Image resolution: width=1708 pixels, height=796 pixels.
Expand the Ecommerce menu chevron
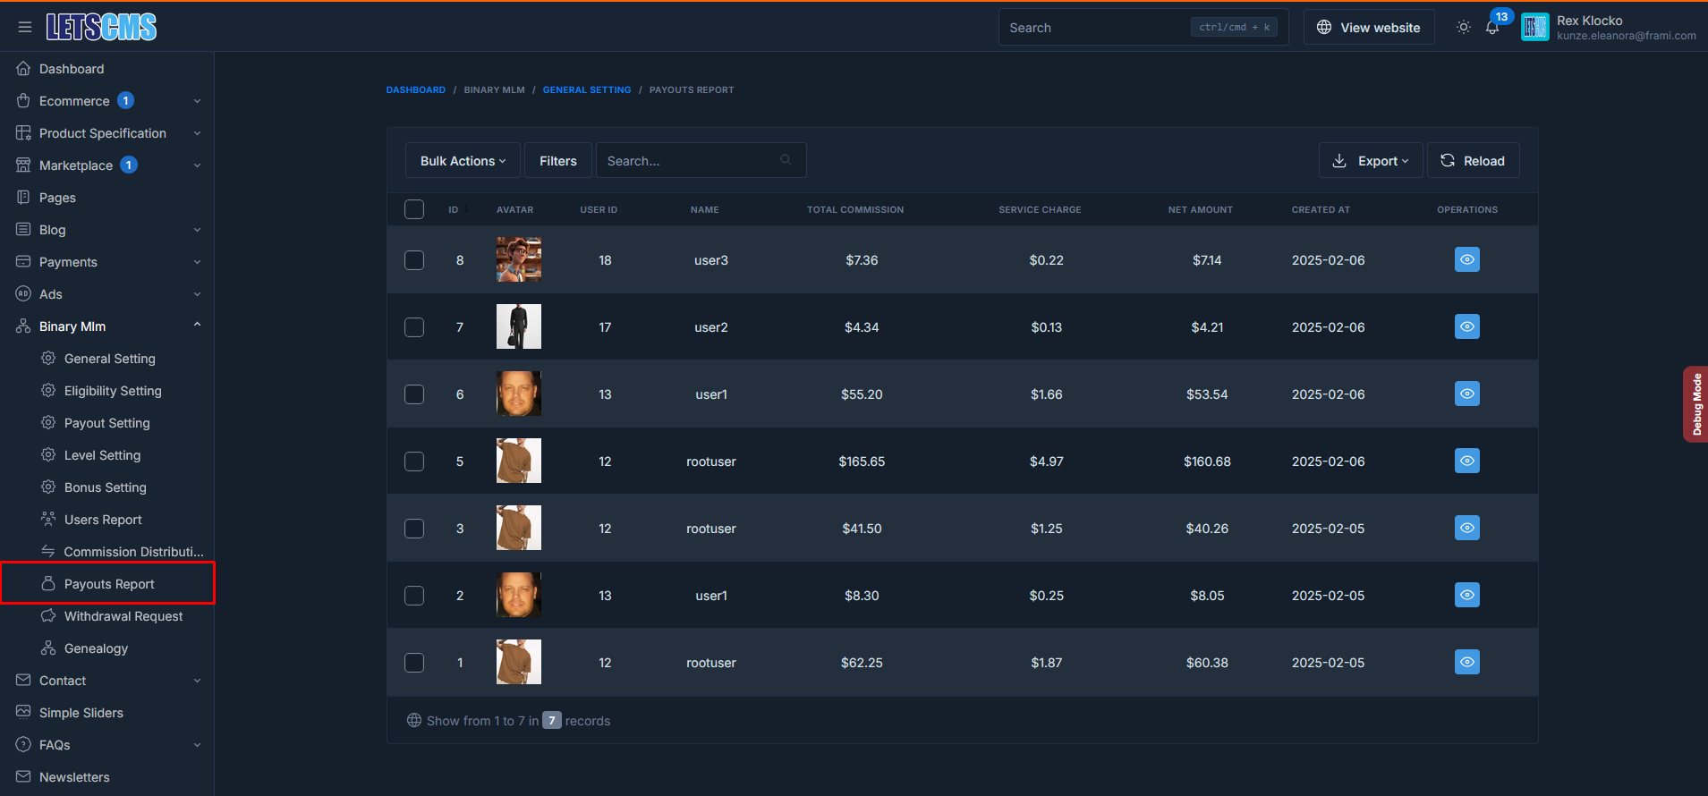197,101
